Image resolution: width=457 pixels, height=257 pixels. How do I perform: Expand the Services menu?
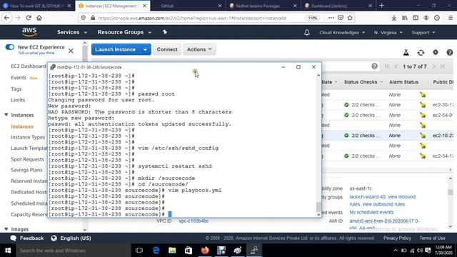click(72, 32)
